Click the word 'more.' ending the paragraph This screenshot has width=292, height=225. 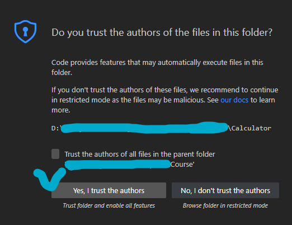61,110
